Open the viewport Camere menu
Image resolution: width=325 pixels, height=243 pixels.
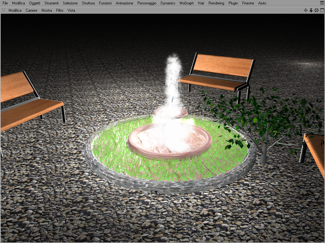tap(31, 10)
